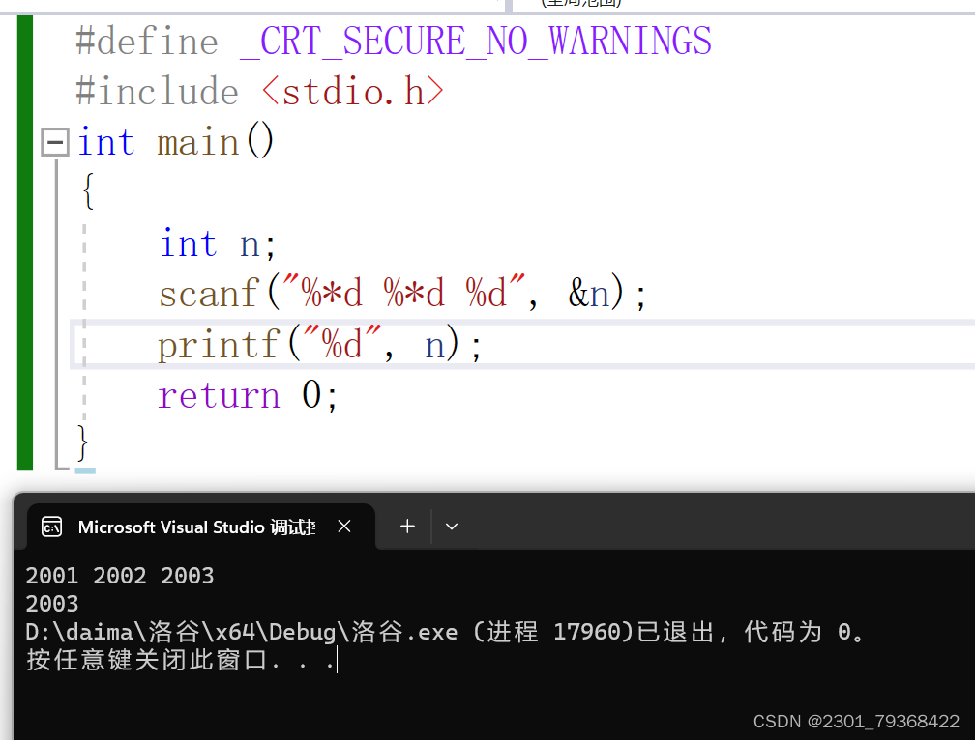
Task: Click the _CRT_SECURE_NO_WARNINGS macro text
Action: [474, 41]
